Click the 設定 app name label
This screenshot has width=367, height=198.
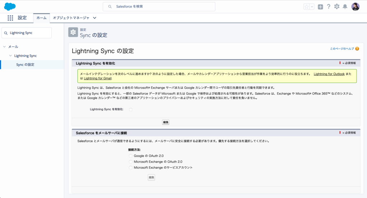22,18
